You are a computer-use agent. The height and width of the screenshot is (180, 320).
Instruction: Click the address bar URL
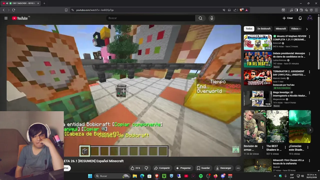pos(95,10)
